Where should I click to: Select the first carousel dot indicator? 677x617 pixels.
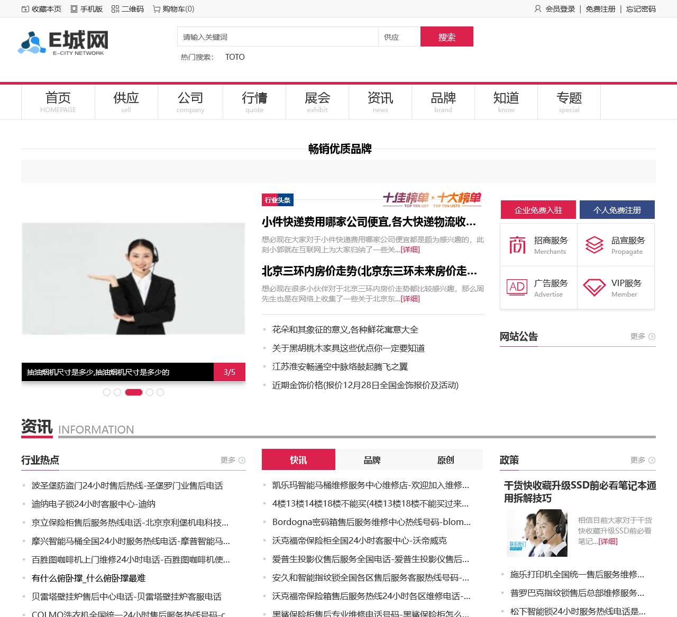click(x=107, y=392)
